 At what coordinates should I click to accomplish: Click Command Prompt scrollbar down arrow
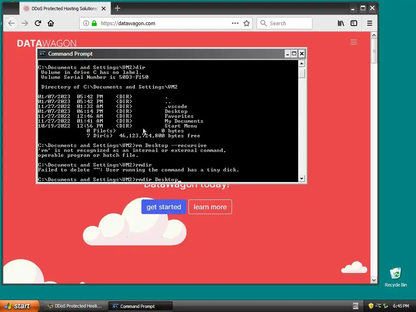point(301,179)
